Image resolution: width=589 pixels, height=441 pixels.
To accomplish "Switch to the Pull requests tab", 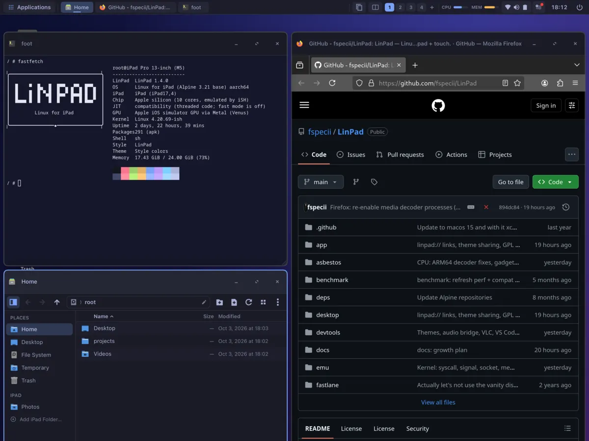I will click(x=400, y=154).
